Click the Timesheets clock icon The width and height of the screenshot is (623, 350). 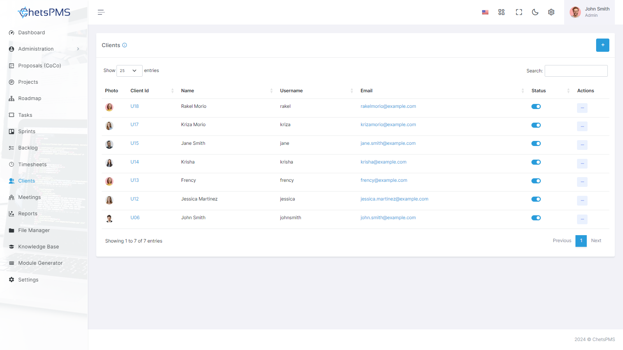click(11, 164)
